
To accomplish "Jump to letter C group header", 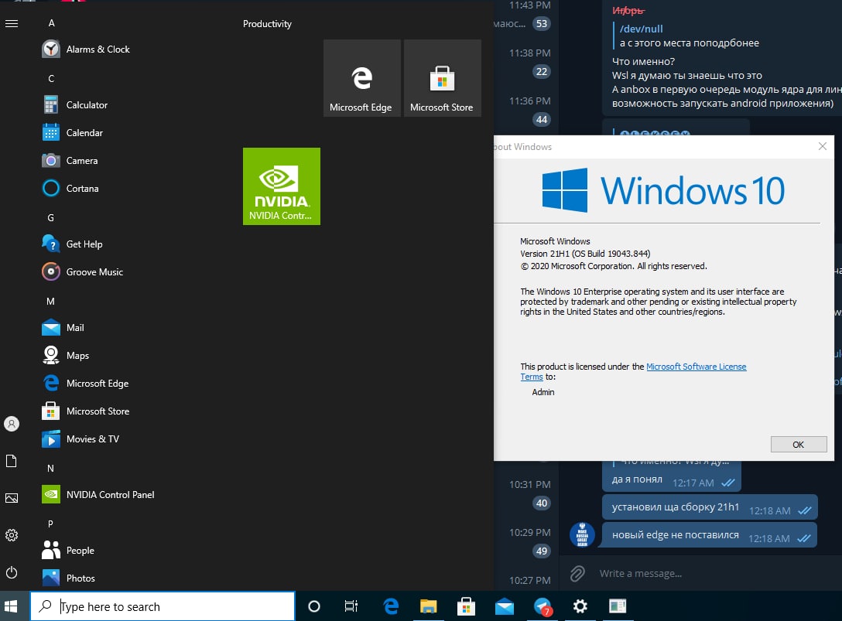I will point(52,79).
